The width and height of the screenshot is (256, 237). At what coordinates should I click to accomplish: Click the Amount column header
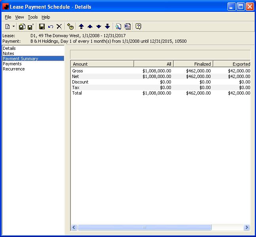pyautogui.click(x=102, y=64)
